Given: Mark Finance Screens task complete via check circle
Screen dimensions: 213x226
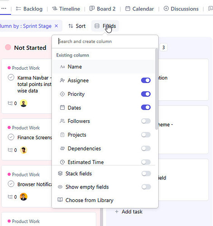Looking at the screenshot, I should [11, 137].
